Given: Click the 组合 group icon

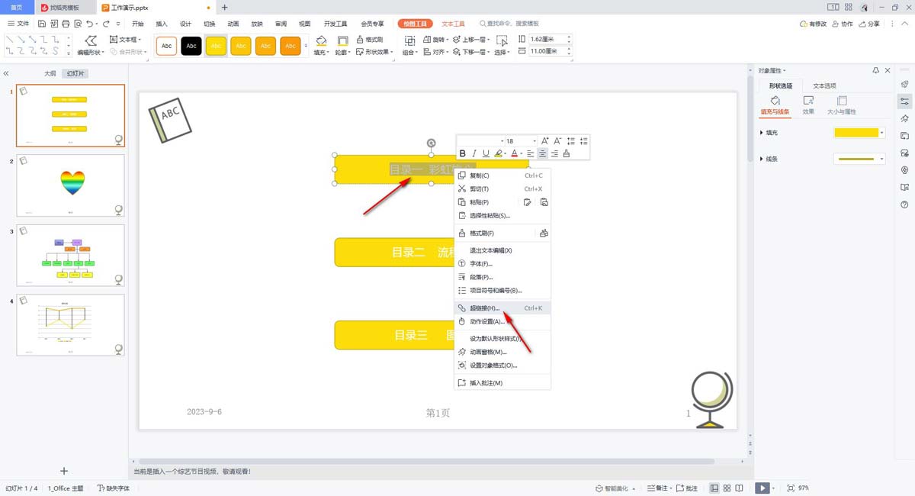Looking at the screenshot, I should tap(409, 40).
